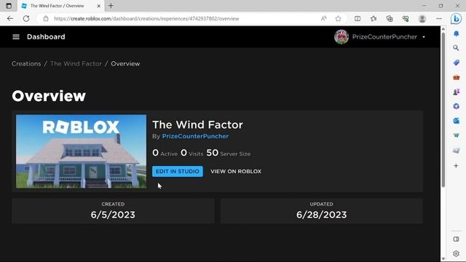Click Overview breadcrumb item
Screen dimensions: 466x262
pos(125,63)
